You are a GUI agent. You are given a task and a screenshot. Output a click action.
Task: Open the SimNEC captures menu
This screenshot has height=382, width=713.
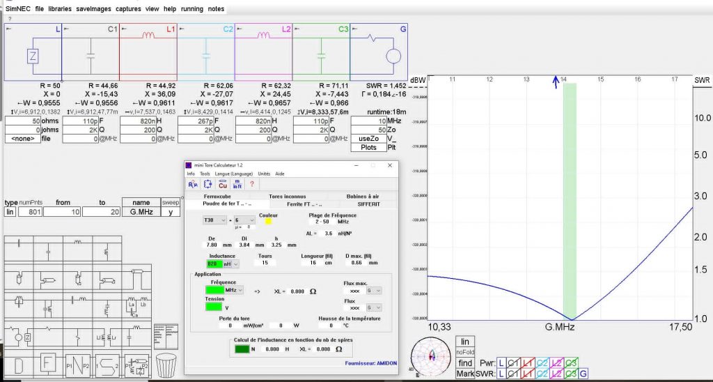(128, 8)
